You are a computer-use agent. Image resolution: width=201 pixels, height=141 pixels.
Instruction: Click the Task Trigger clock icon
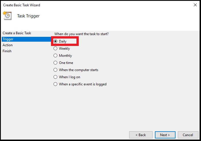click(x=7, y=15)
